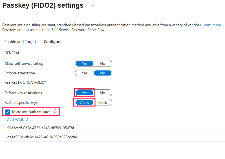Set Enforce attestation to Yes

tap(85, 73)
